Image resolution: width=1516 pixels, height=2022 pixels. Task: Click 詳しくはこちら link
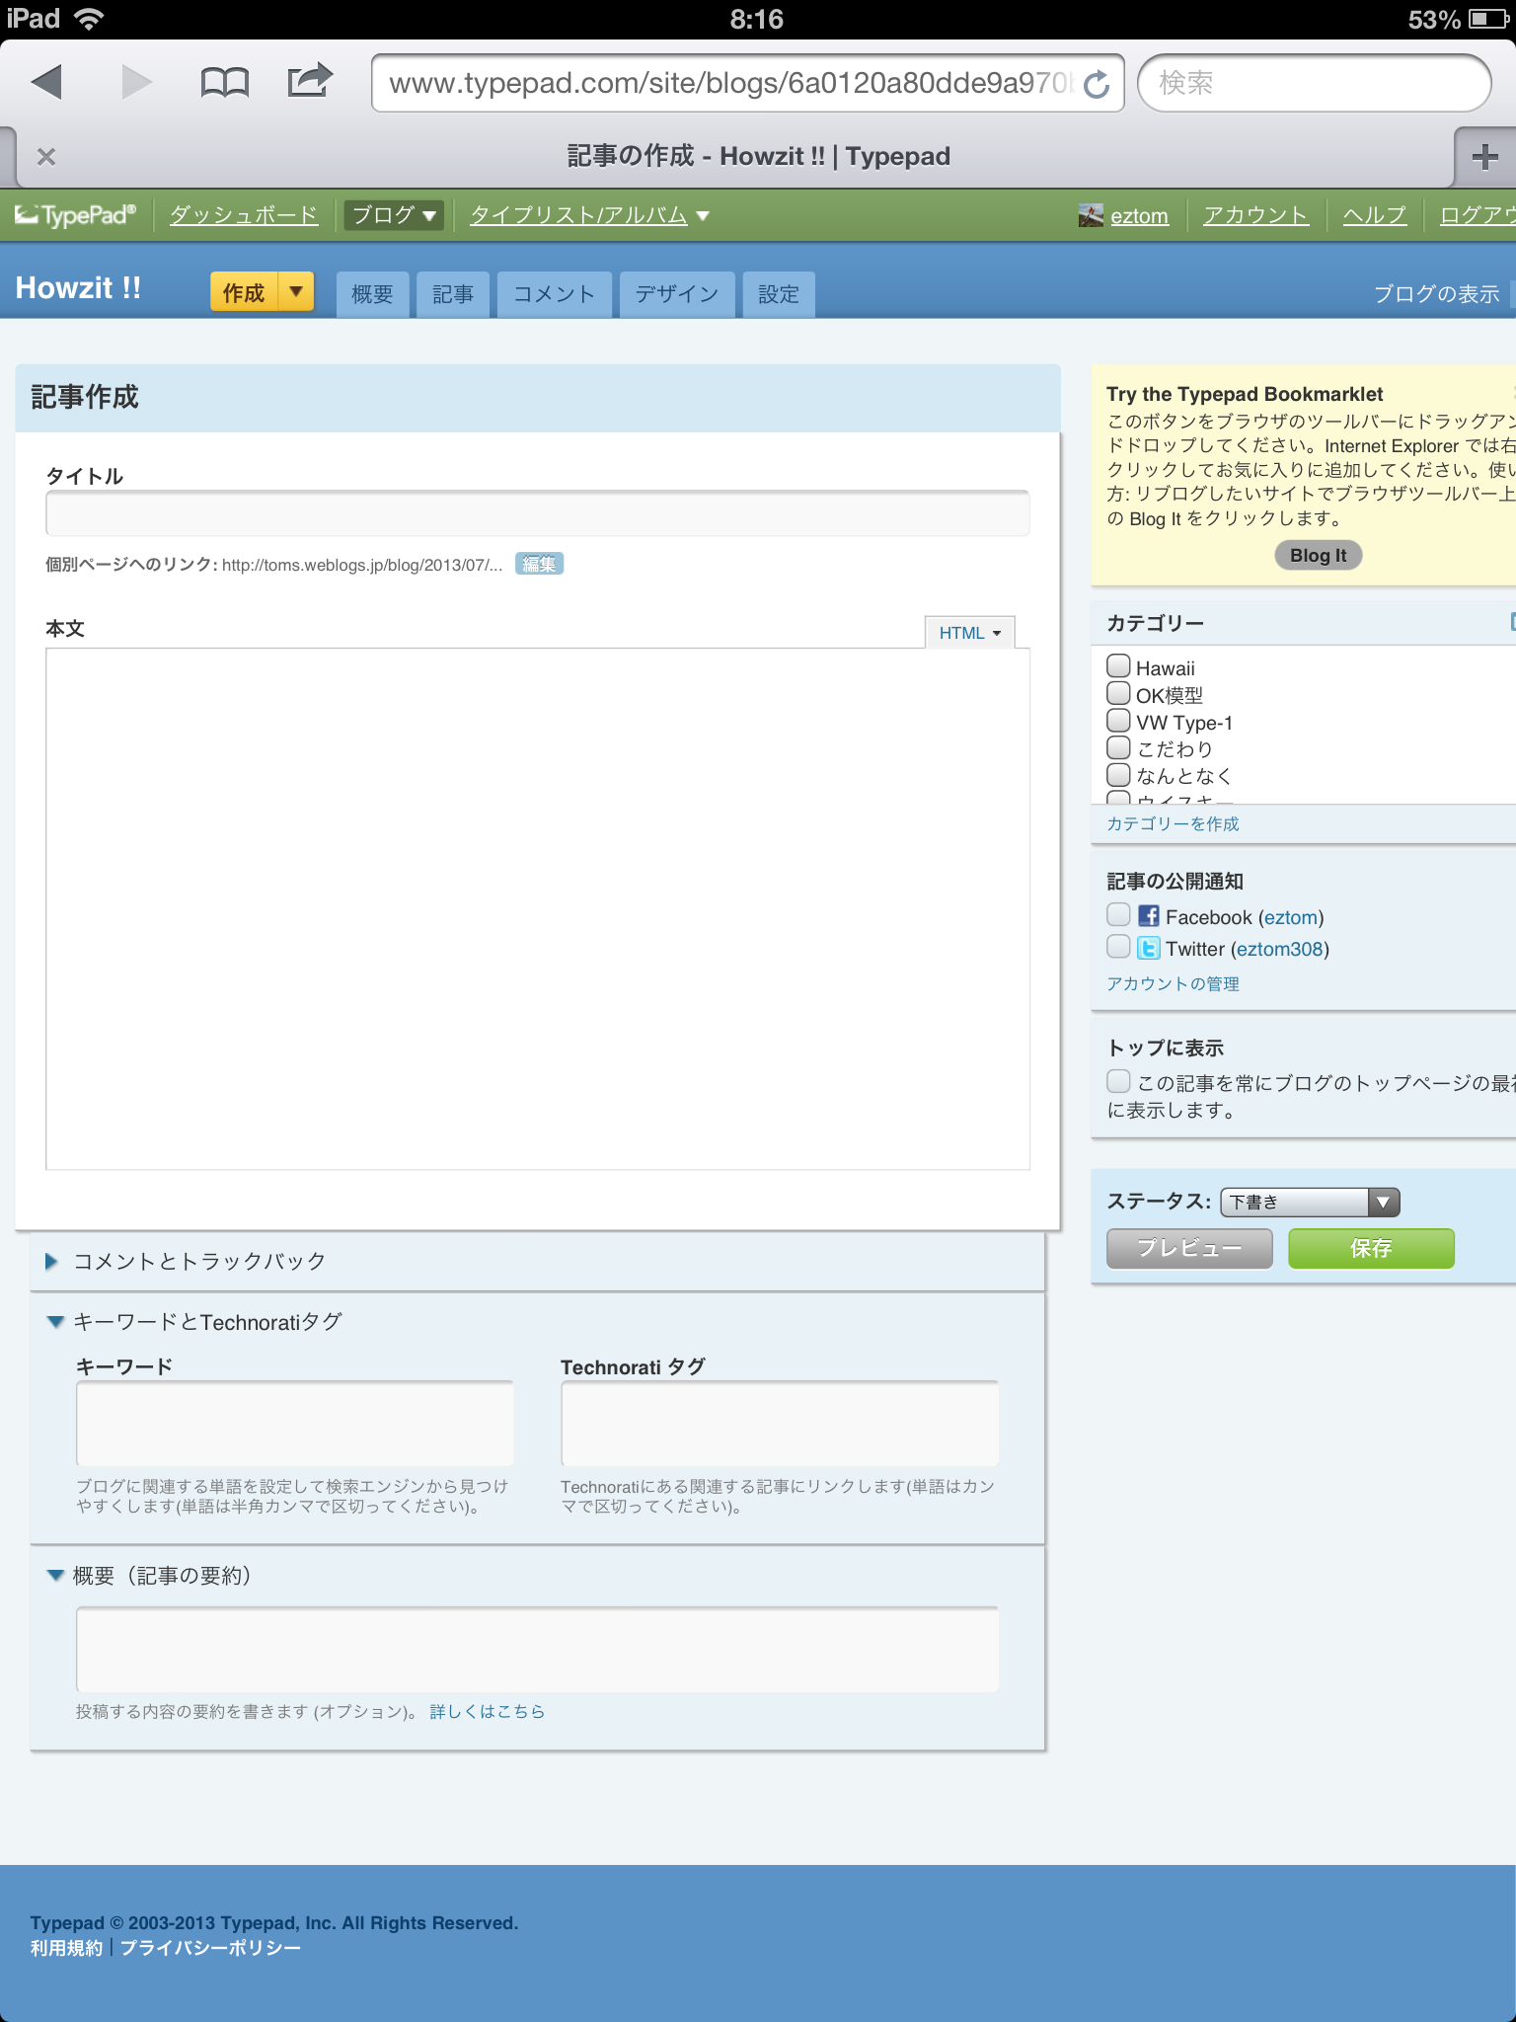tap(488, 1711)
